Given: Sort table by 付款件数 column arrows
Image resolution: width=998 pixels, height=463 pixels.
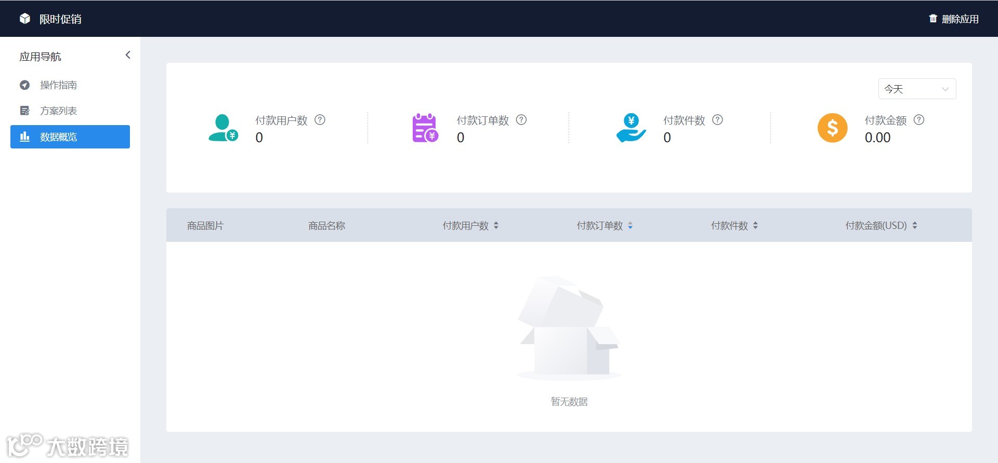Looking at the screenshot, I should 755,225.
